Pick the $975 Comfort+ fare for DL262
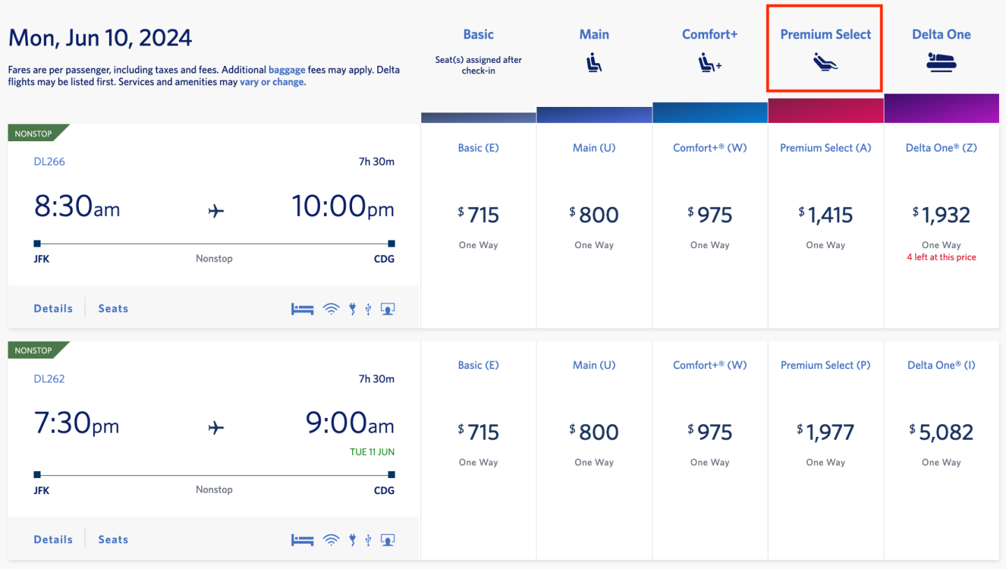Image resolution: width=1006 pixels, height=569 pixels. (710, 433)
